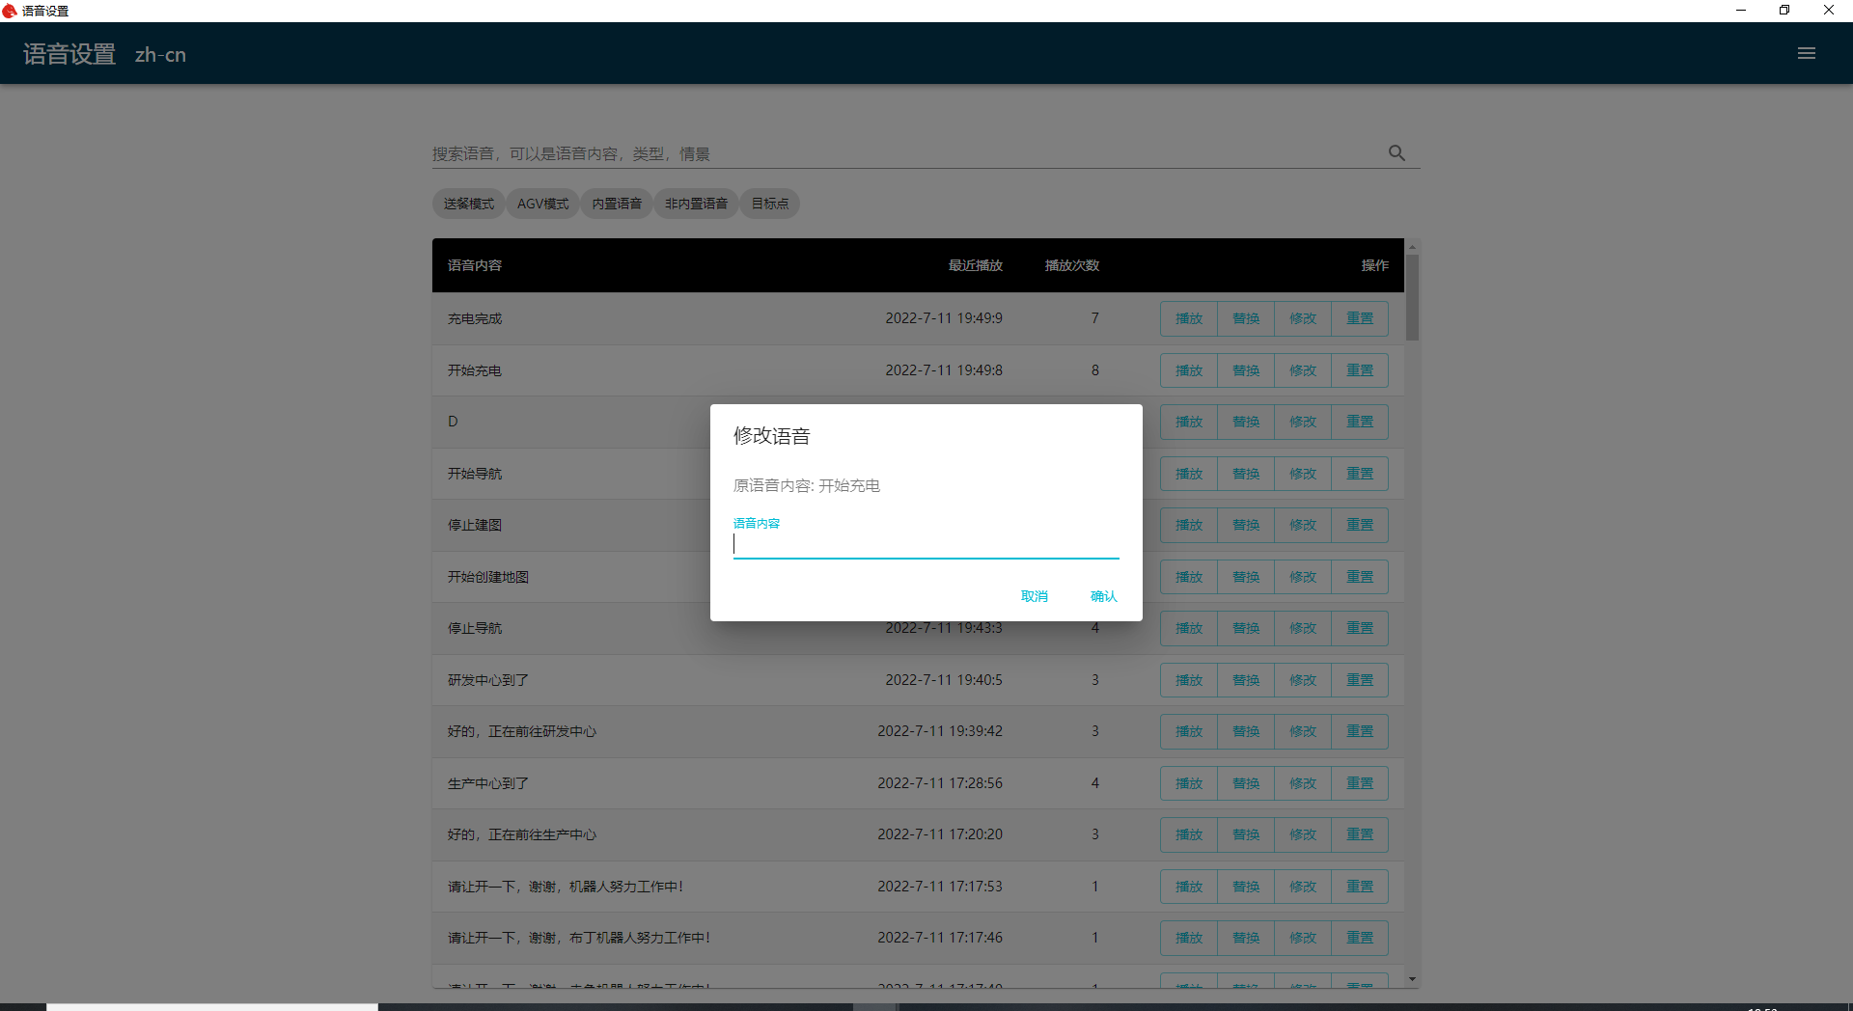Play the 充电完成 voice

(1188, 318)
